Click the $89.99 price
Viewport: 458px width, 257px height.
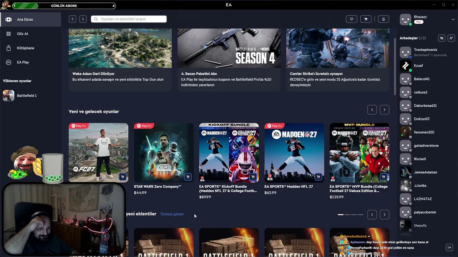205,197
